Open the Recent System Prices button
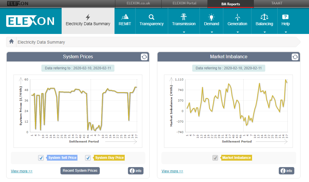This screenshot has height=182, width=309. click(80, 171)
